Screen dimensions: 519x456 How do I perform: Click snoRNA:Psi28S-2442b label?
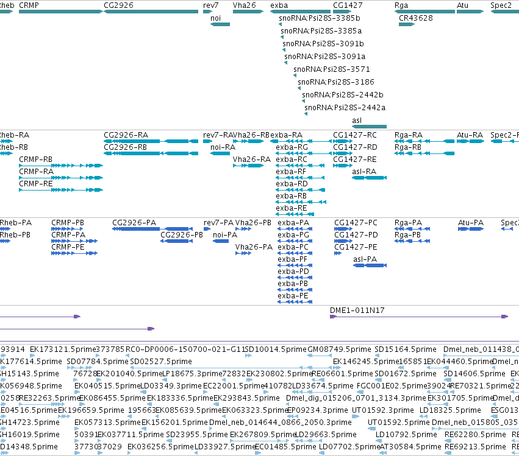(343, 95)
